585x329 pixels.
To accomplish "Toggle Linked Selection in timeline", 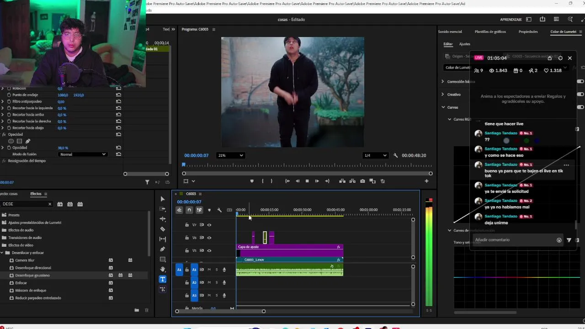I will [x=199, y=210].
